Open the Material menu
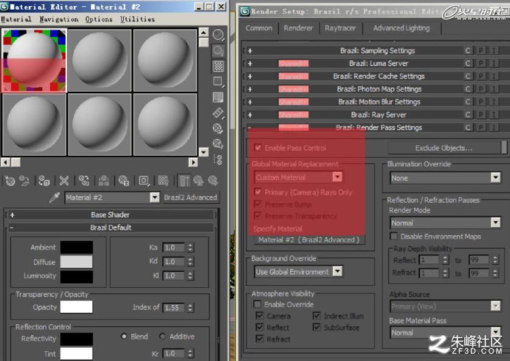Image resolution: width=510 pixels, height=361 pixels. (x=16, y=19)
